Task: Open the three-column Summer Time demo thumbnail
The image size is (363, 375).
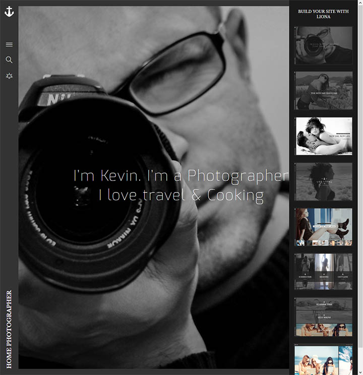Action: point(323,272)
